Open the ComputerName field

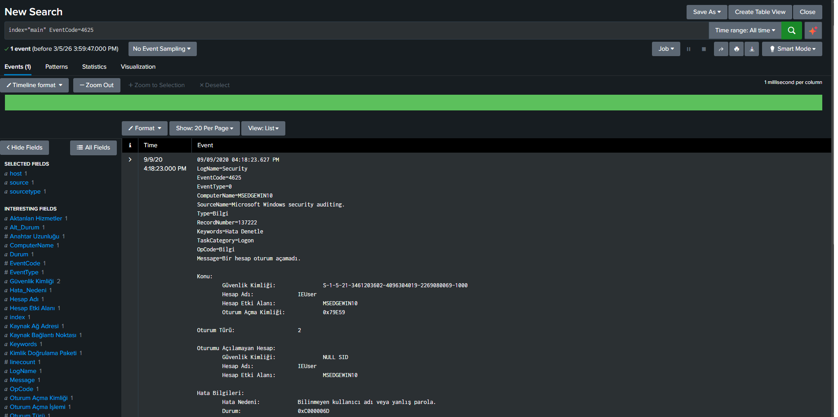point(32,246)
